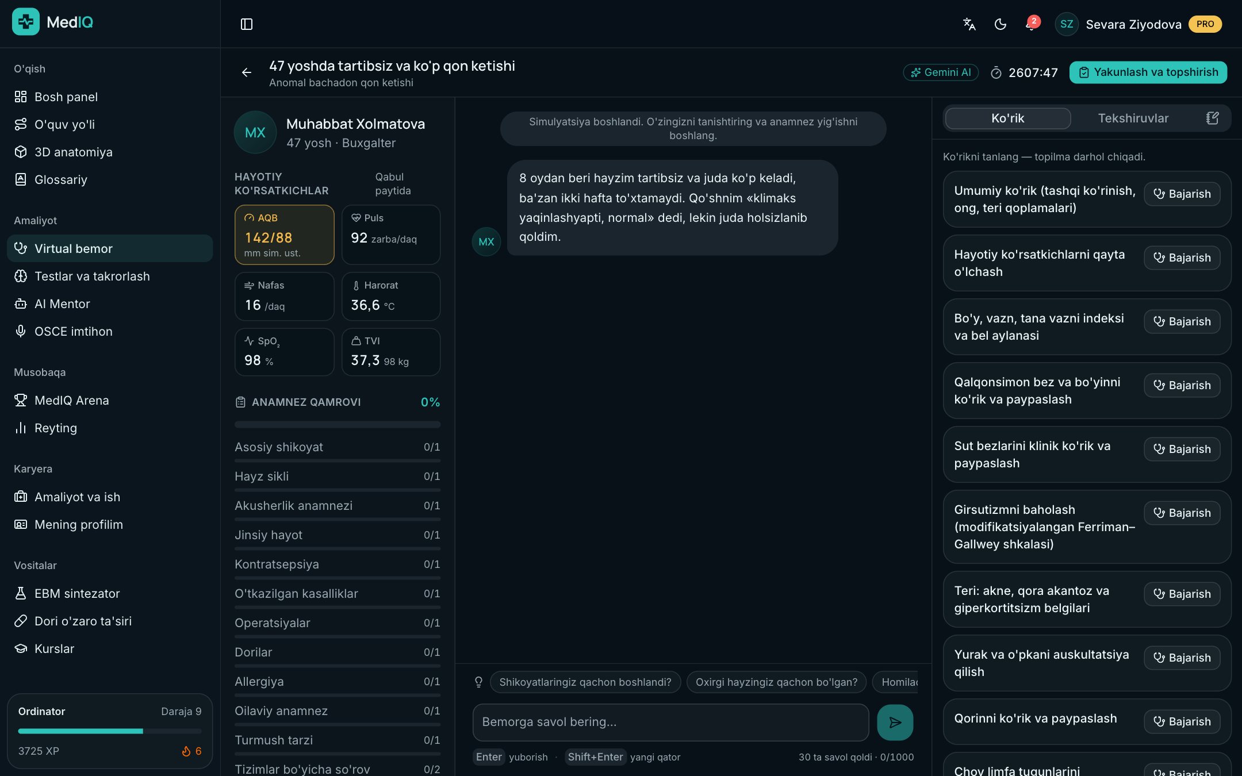The image size is (1242, 776).
Task: Click Bajarish for Girsutizmni baholash
Action: tap(1182, 513)
